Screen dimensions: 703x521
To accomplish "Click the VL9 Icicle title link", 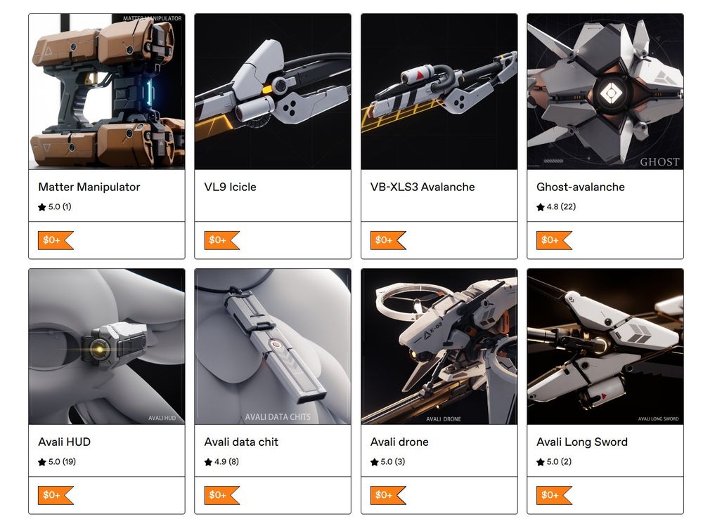I will click(x=230, y=187).
